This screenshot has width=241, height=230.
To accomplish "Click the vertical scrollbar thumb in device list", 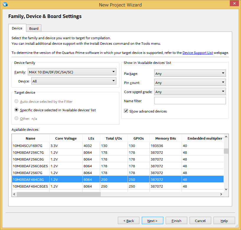I will click(226, 151).
